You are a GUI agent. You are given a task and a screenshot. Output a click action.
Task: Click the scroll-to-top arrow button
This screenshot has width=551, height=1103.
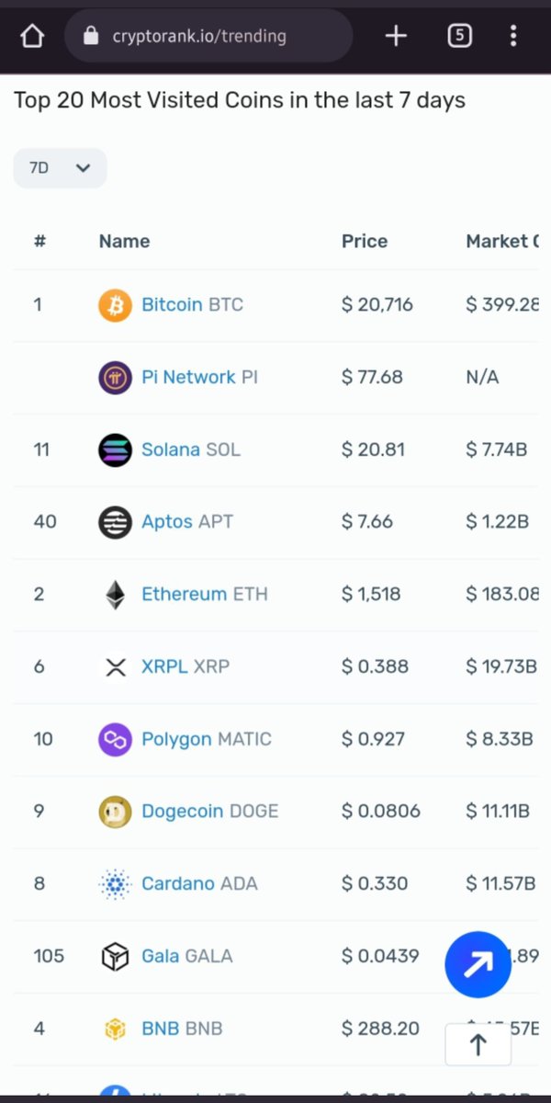point(478,1044)
